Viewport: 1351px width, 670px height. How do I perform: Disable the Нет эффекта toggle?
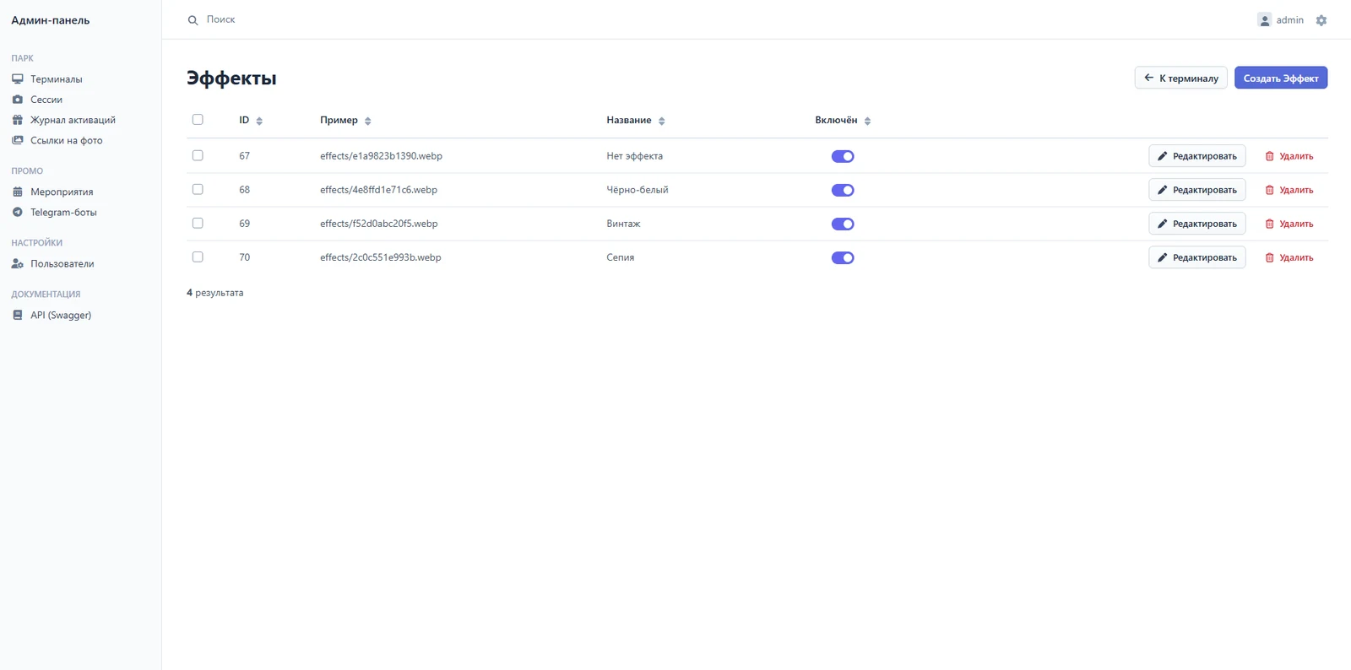pyautogui.click(x=843, y=156)
